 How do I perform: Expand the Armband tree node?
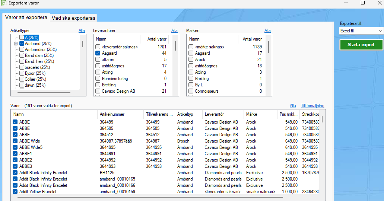tap(16, 44)
